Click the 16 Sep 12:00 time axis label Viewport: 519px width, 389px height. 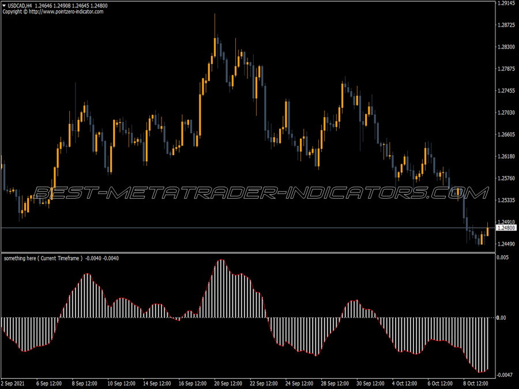point(193,383)
